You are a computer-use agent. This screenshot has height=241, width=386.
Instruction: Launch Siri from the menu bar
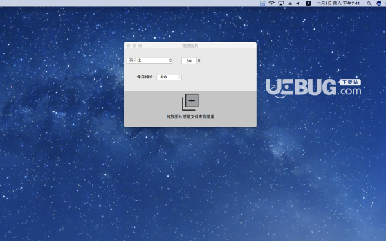[379, 3]
